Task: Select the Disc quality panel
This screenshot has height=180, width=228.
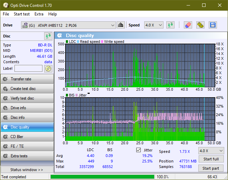Action: click(x=27, y=127)
